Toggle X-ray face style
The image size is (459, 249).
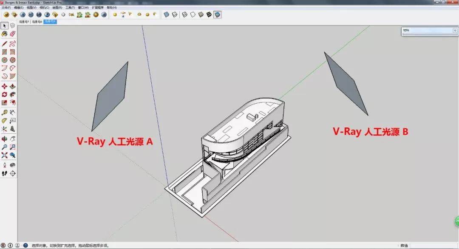point(166,14)
